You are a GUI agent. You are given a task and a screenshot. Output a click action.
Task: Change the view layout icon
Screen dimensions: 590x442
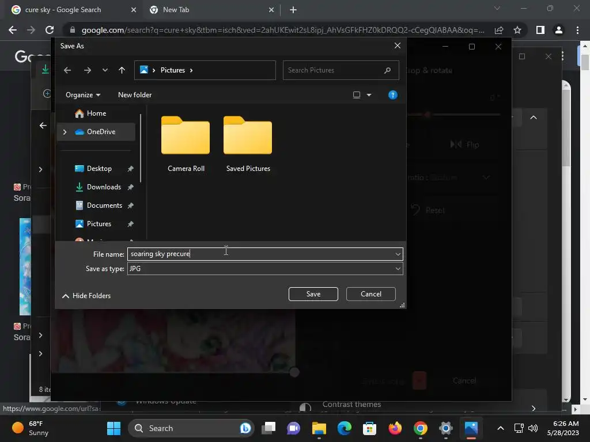click(356, 95)
